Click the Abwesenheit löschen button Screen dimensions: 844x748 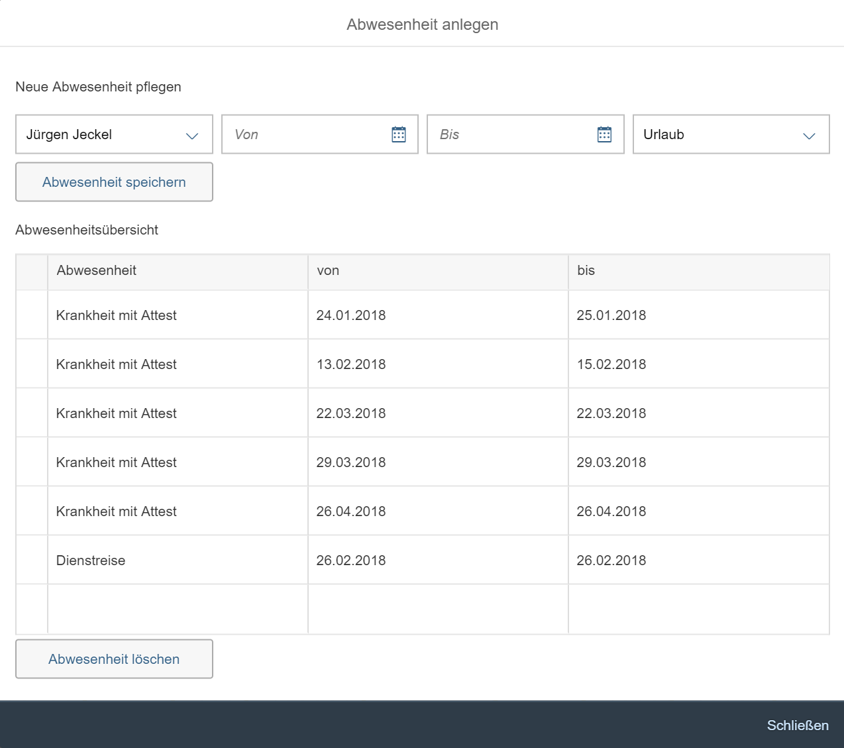click(114, 659)
